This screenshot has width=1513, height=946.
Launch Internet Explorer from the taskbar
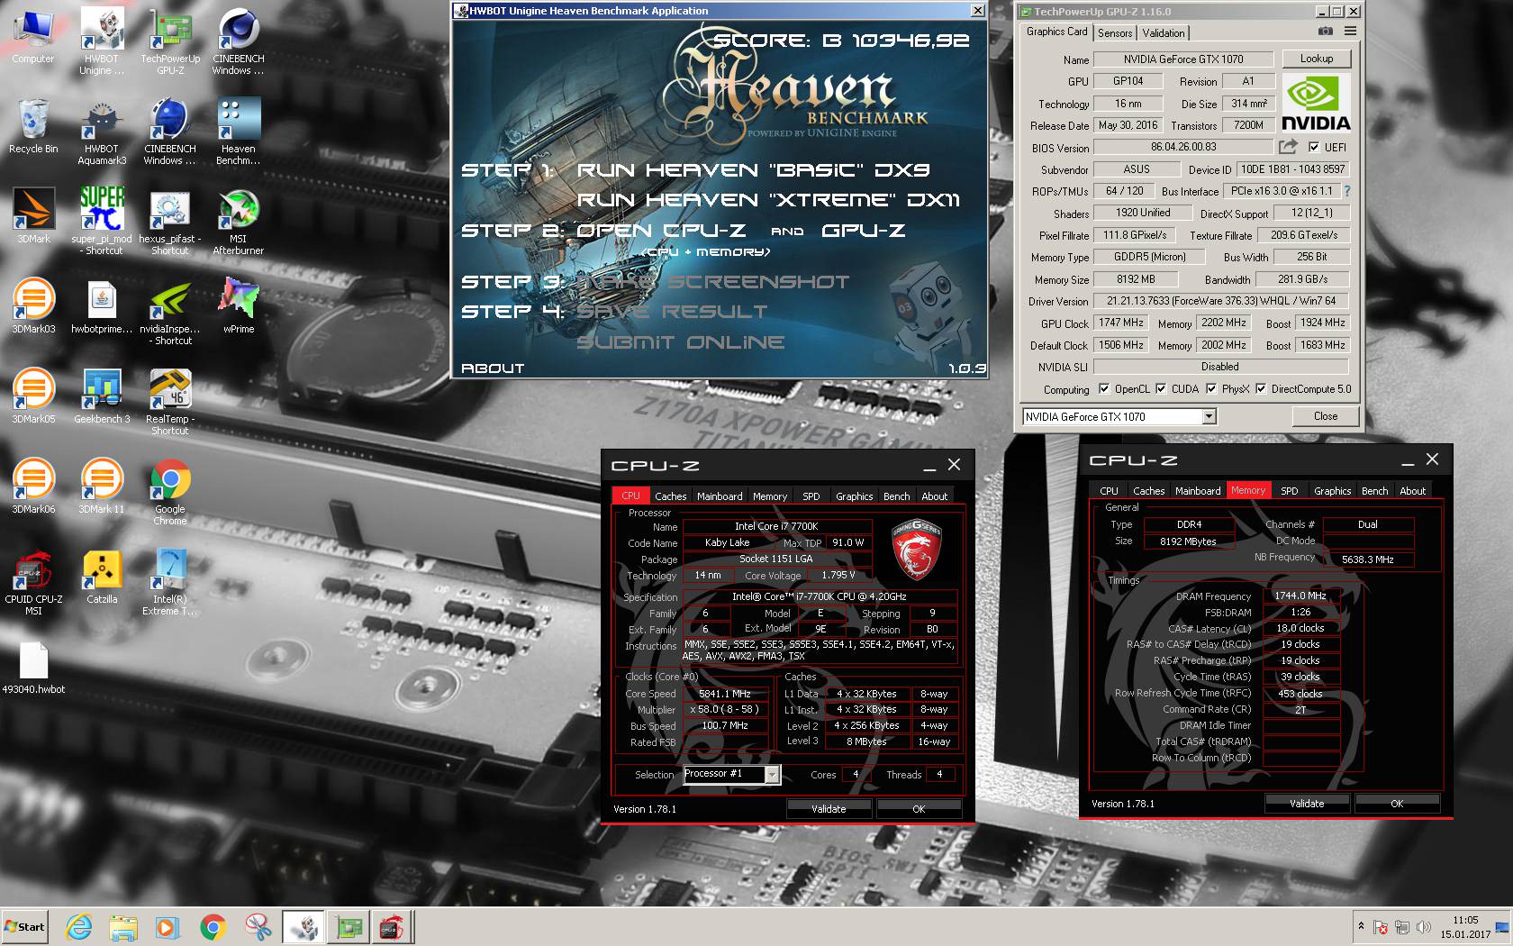point(79,927)
